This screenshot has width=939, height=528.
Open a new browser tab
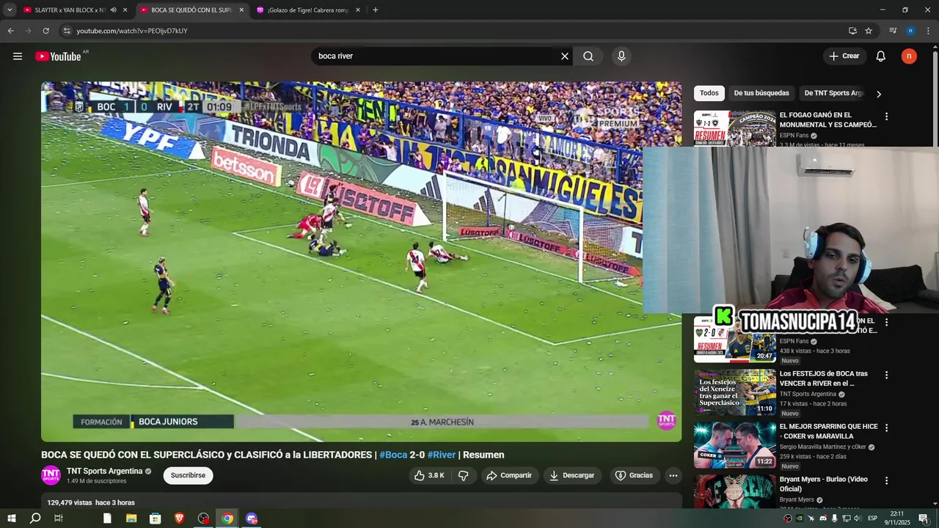tap(376, 10)
